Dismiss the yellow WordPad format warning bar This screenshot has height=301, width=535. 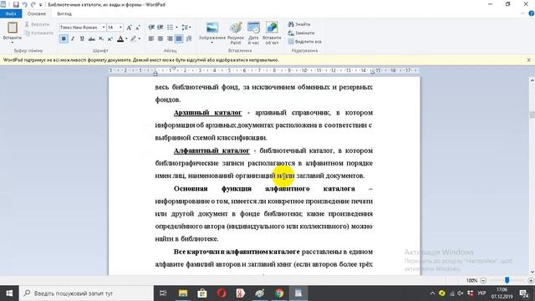[528, 59]
